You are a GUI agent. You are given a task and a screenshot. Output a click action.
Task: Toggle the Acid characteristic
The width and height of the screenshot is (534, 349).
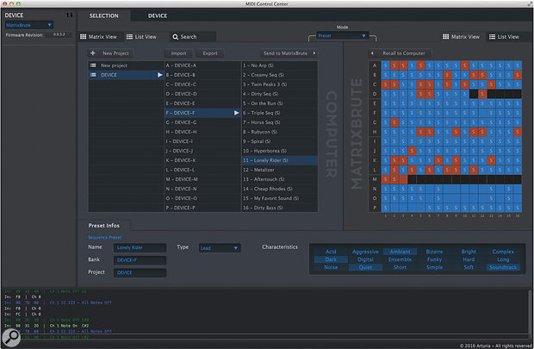331,252
